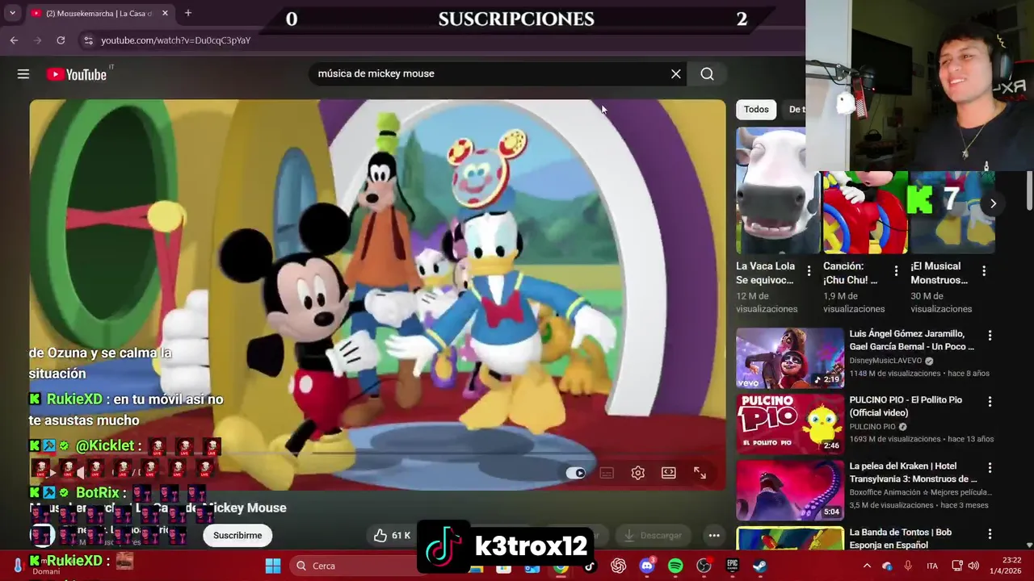Focus the browser address bar URL
The height and width of the screenshot is (581, 1034).
(x=175, y=40)
